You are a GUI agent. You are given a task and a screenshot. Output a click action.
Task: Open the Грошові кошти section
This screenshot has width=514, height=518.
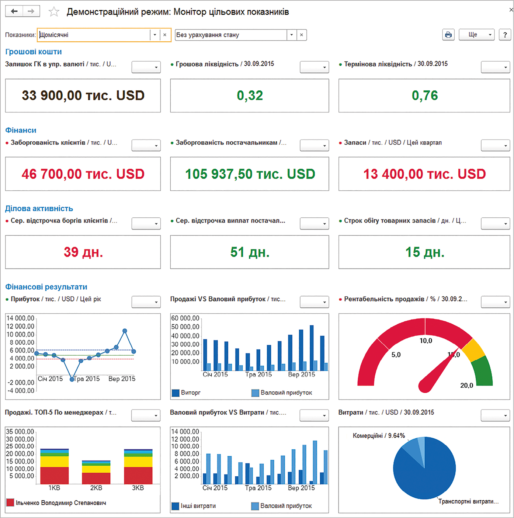click(34, 52)
